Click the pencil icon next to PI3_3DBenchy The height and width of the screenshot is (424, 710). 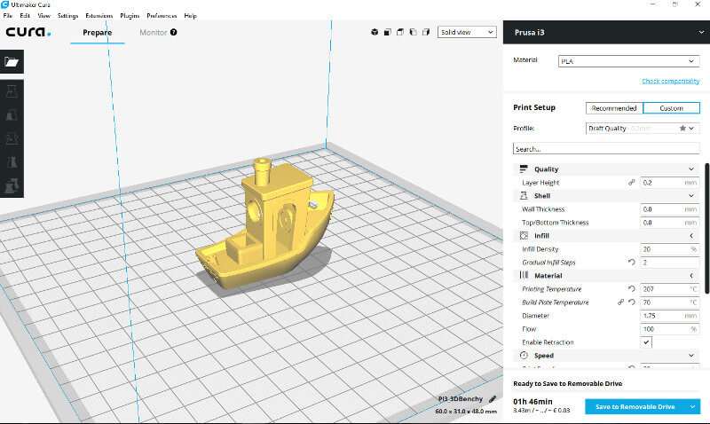point(493,398)
